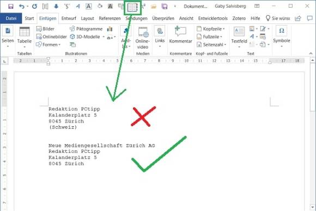This screenshot has width=316, height=211.
Task: Save the document via the floppy icon
Action: [11, 7]
